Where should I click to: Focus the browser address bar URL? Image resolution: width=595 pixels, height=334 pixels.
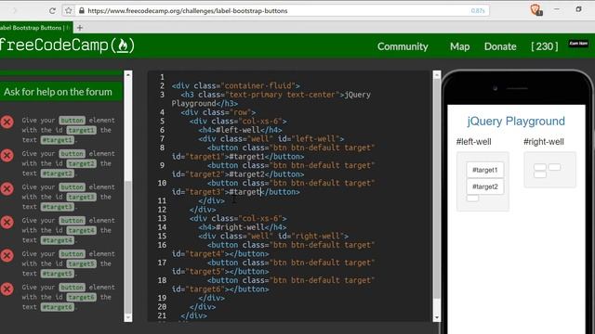pos(188,11)
